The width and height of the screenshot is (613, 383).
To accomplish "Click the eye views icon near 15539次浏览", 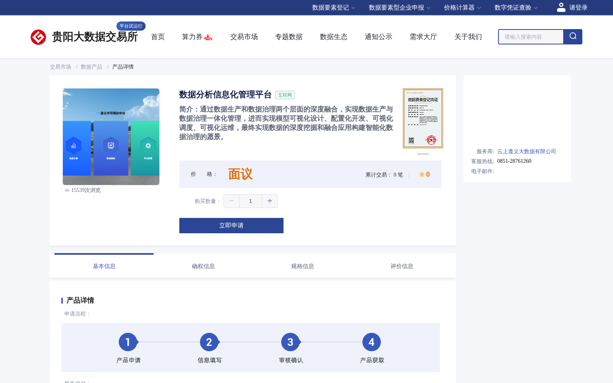I will pos(67,190).
